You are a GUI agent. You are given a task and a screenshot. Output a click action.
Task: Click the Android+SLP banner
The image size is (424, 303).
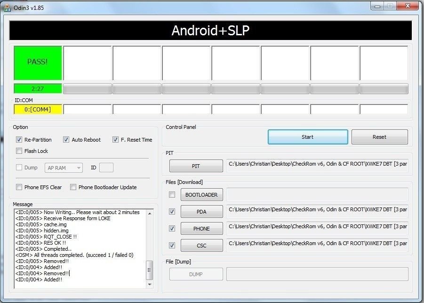pos(210,30)
